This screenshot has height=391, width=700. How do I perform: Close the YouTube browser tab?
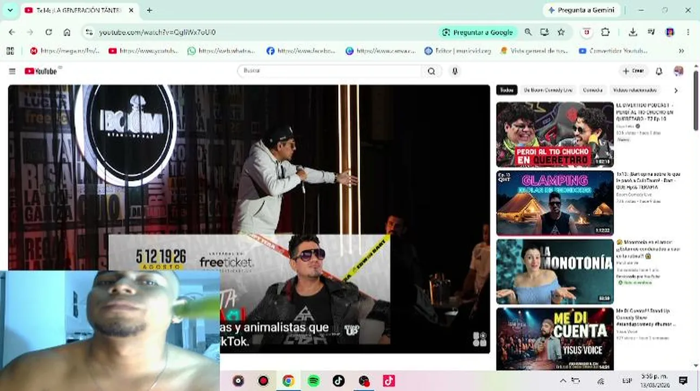[131, 10]
